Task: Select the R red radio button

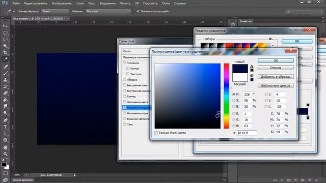Action: (x=234, y=113)
